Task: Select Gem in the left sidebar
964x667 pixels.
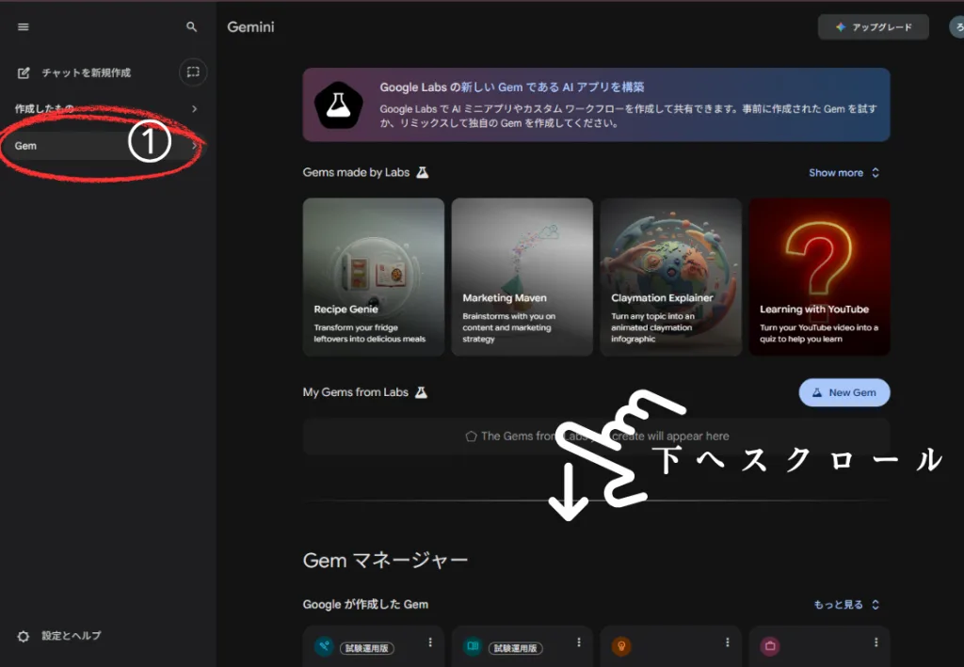Action: pos(26,146)
